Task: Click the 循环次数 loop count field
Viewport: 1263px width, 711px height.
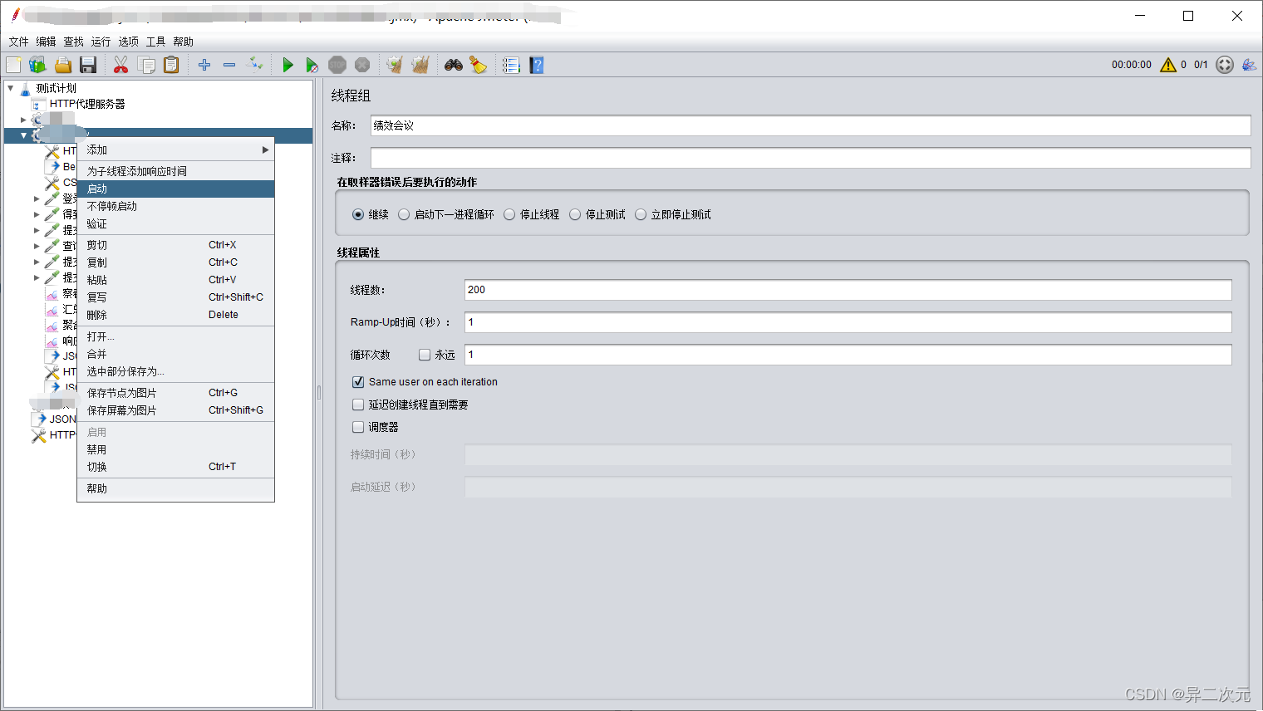Action: click(x=848, y=355)
